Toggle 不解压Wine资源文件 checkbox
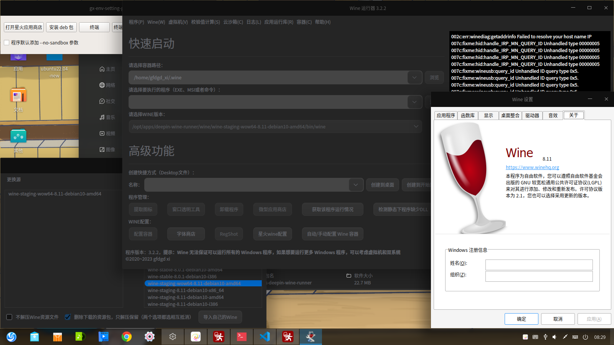The height and width of the screenshot is (345, 614). coord(9,317)
